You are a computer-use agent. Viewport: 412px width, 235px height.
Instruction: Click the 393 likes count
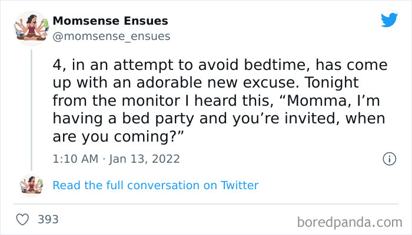pos(48,220)
